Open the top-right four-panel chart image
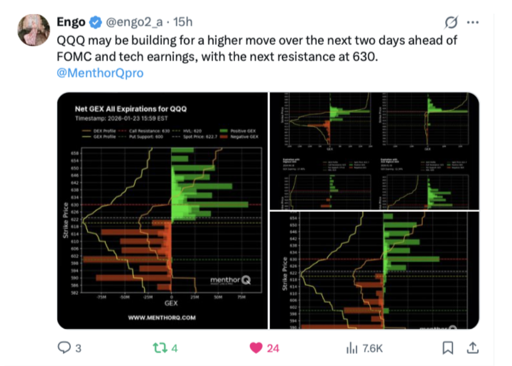The width and height of the screenshot is (512, 366). point(374,150)
